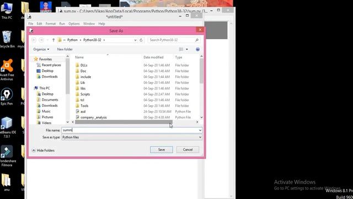The height and width of the screenshot is (199, 353).
Task: Open the view options dropdown arrow
Action: pos(187,49)
